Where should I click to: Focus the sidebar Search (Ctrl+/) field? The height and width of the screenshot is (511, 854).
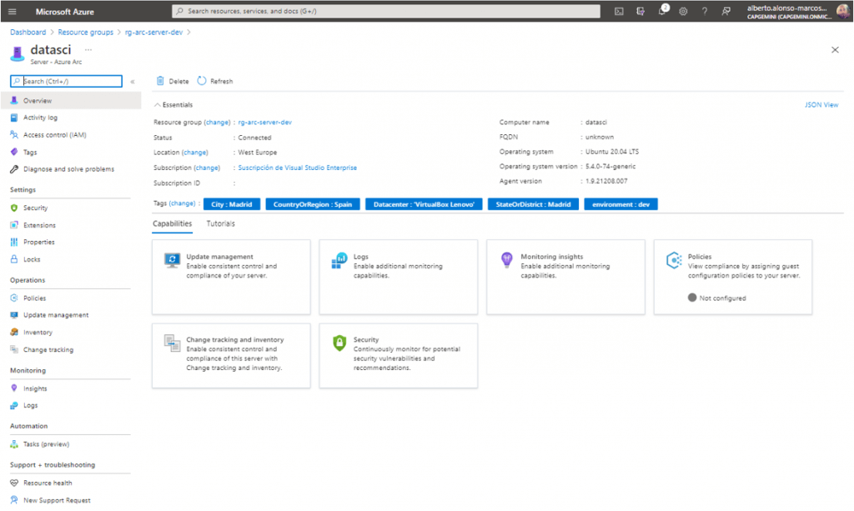67,81
